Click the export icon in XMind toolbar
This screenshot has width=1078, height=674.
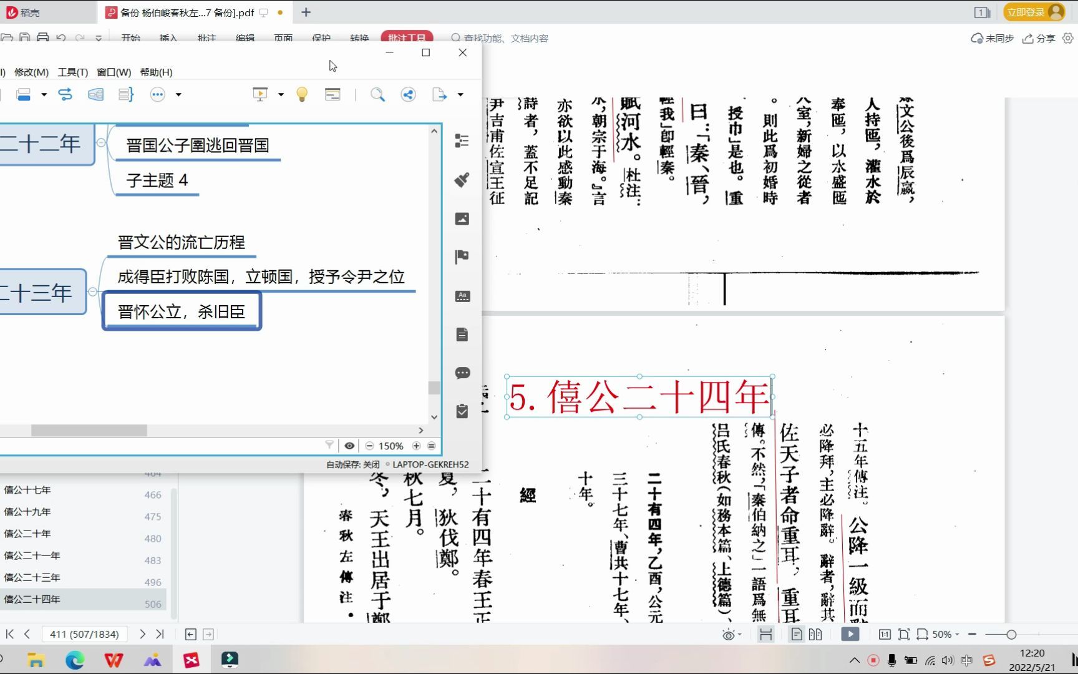[440, 94]
